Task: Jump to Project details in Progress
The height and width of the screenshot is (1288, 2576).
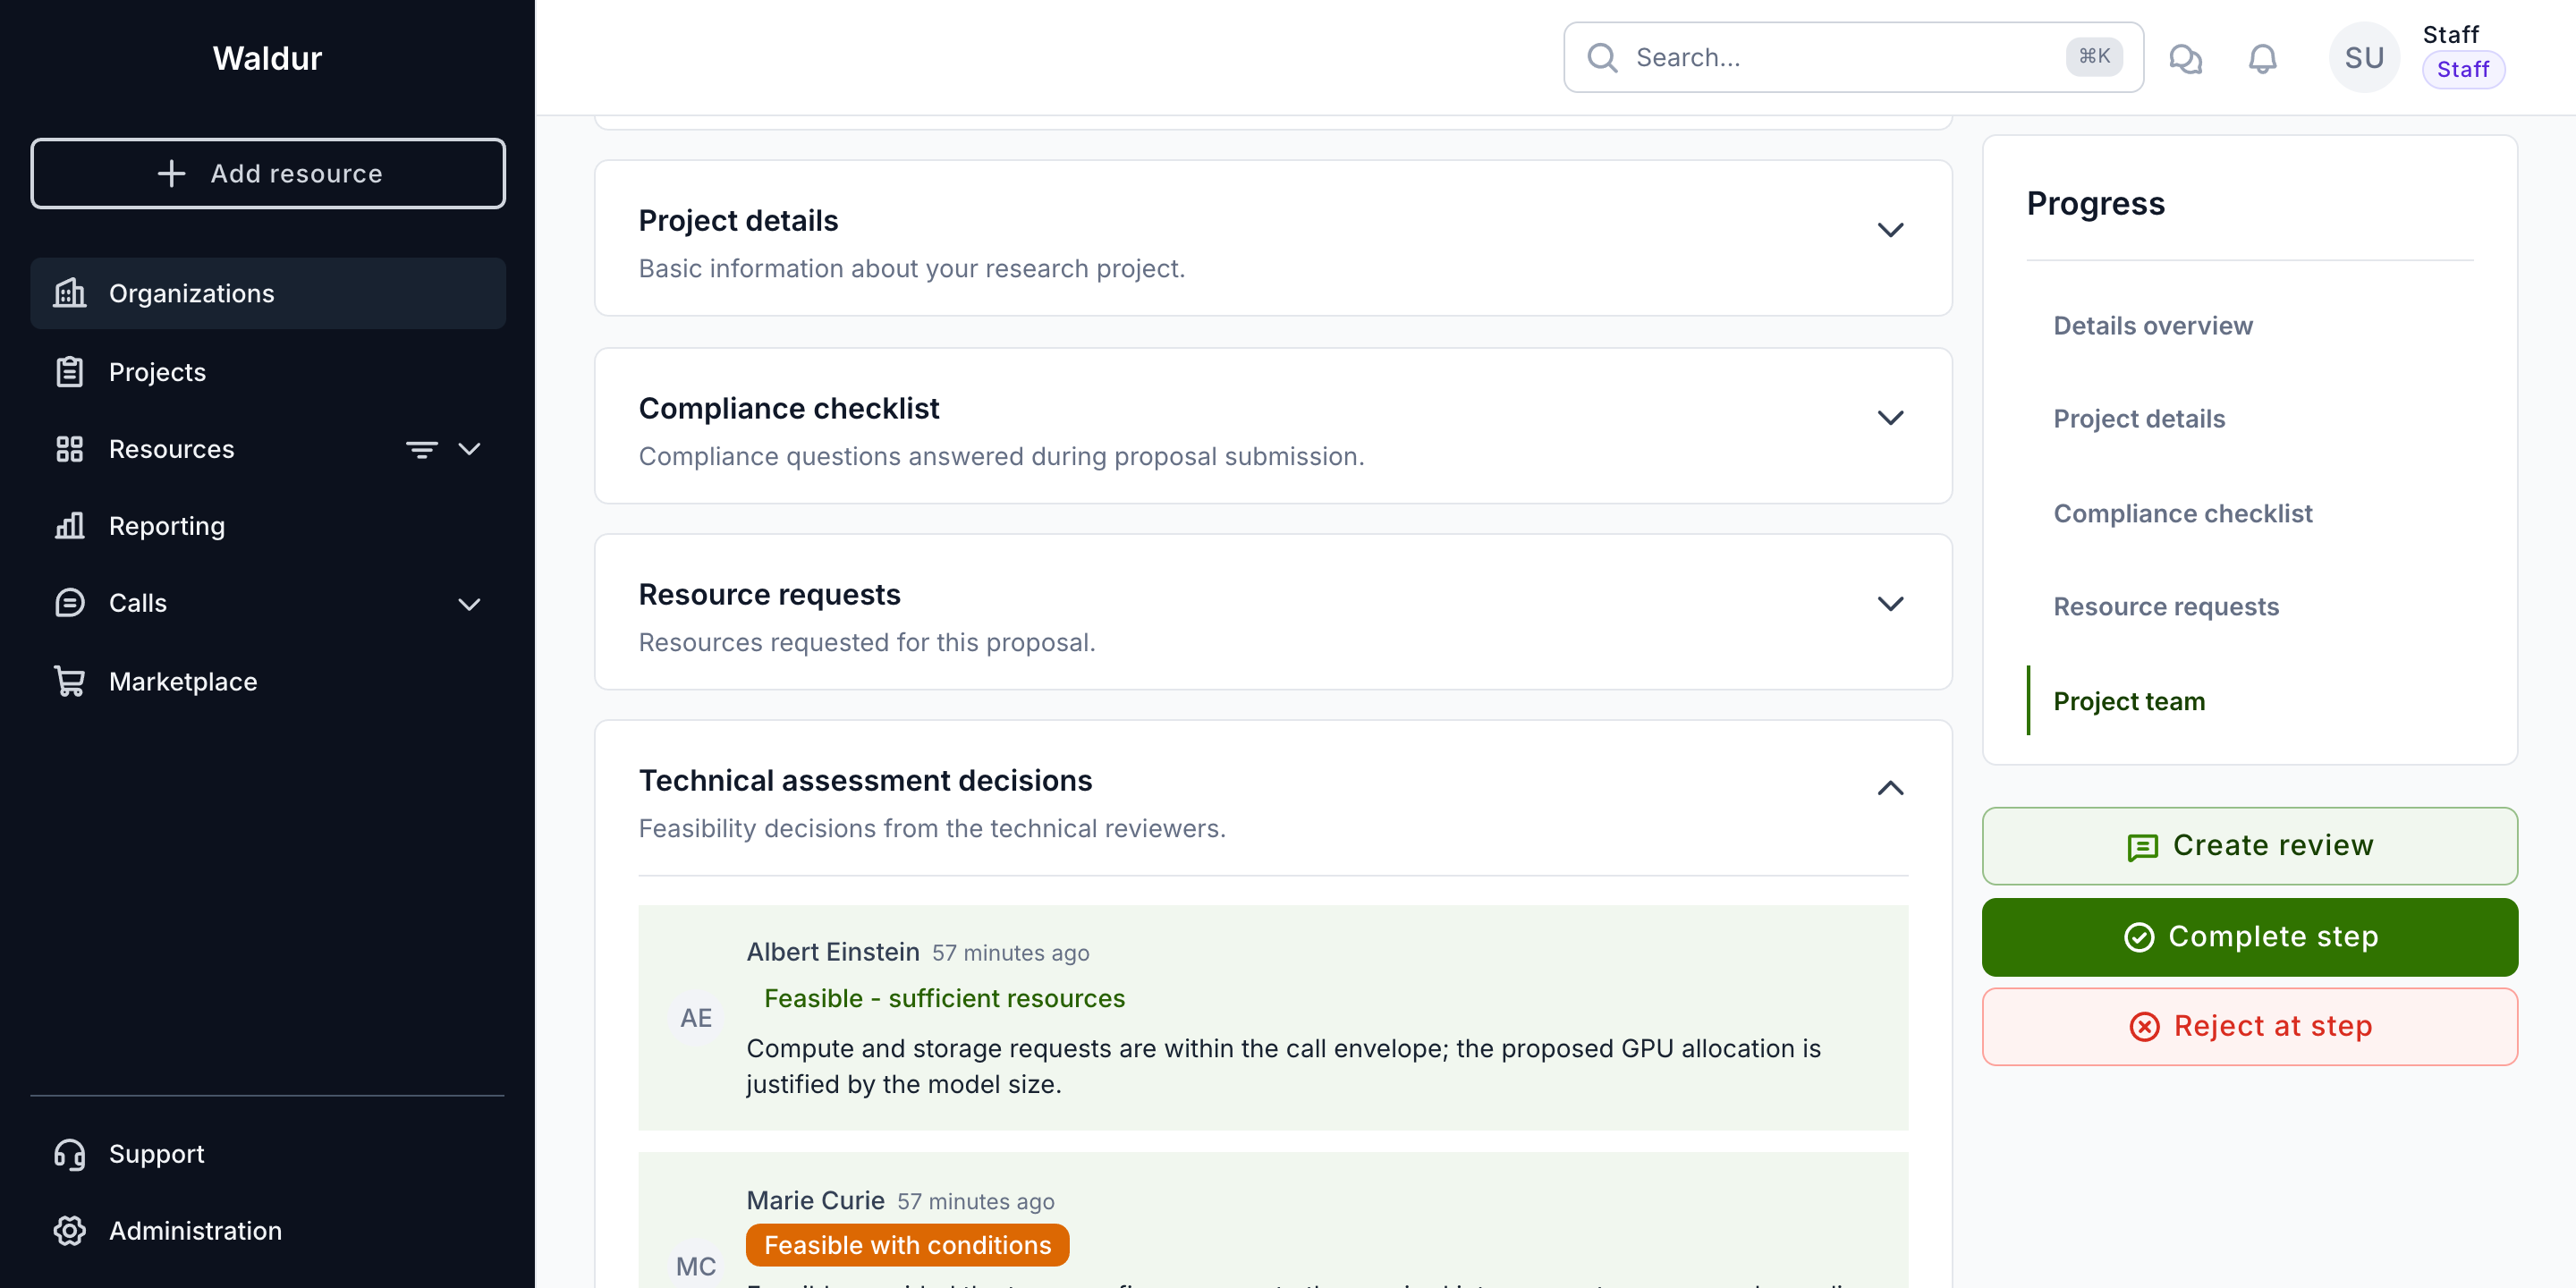Action: point(2139,419)
